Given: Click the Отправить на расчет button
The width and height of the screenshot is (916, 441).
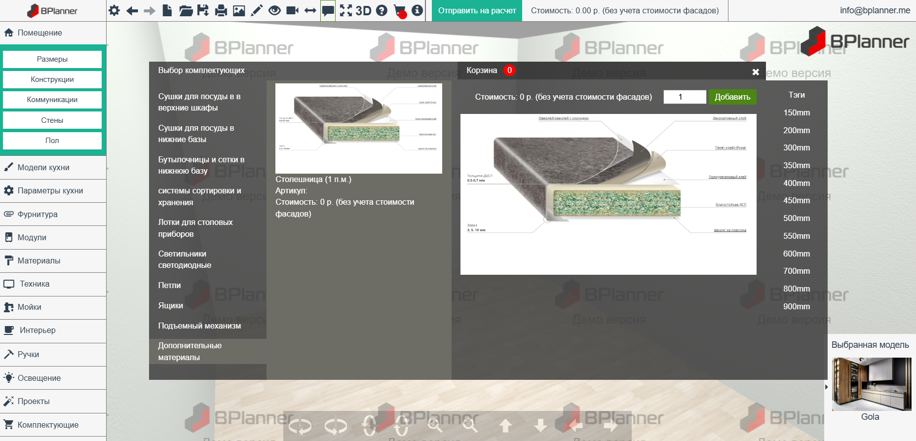Looking at the screenshot, I should pos(477,10).
